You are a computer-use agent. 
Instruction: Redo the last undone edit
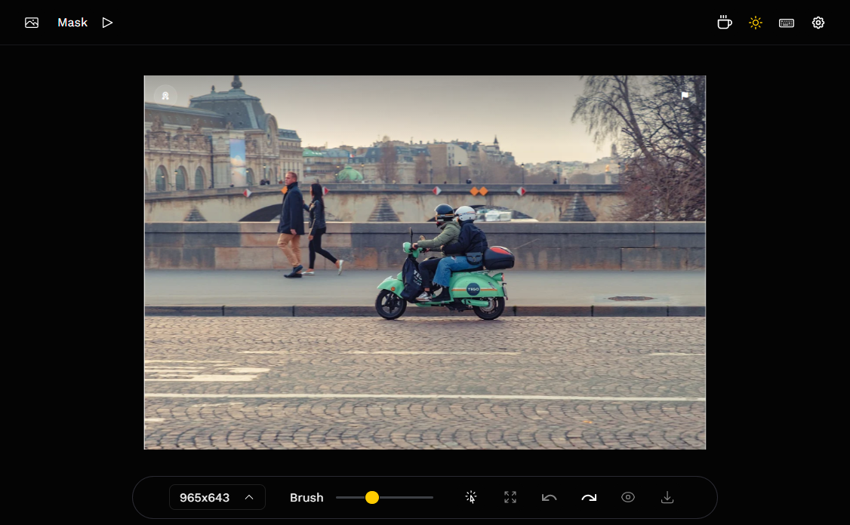click(589, 497)
